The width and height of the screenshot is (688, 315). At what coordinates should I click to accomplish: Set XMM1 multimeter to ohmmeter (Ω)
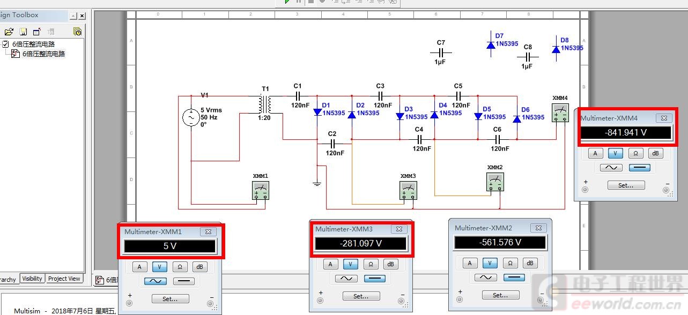pyautogui.click(x=179, y=266)
